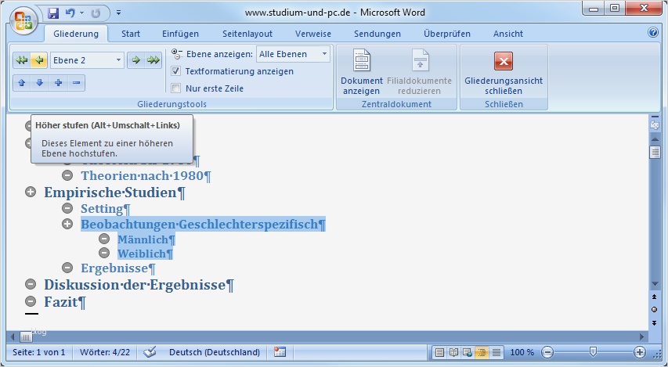Demote selection one level
This screenshot has height=367, width=668.
pos(136,60)
